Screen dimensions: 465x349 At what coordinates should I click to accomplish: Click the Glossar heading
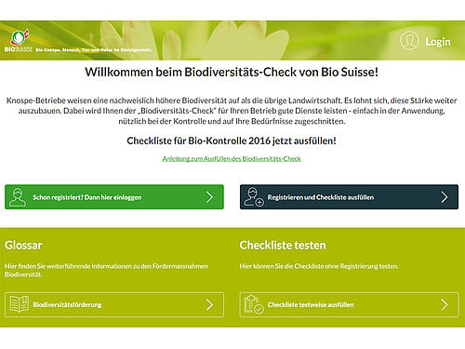23,245
